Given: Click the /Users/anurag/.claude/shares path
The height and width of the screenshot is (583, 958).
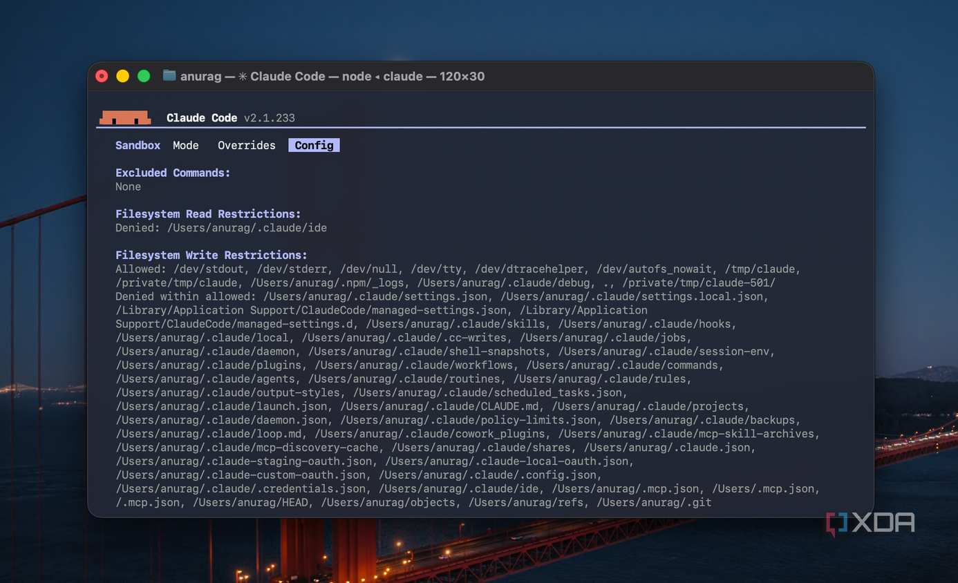Looking at the screenshot, I should click(x=481, y=448).
